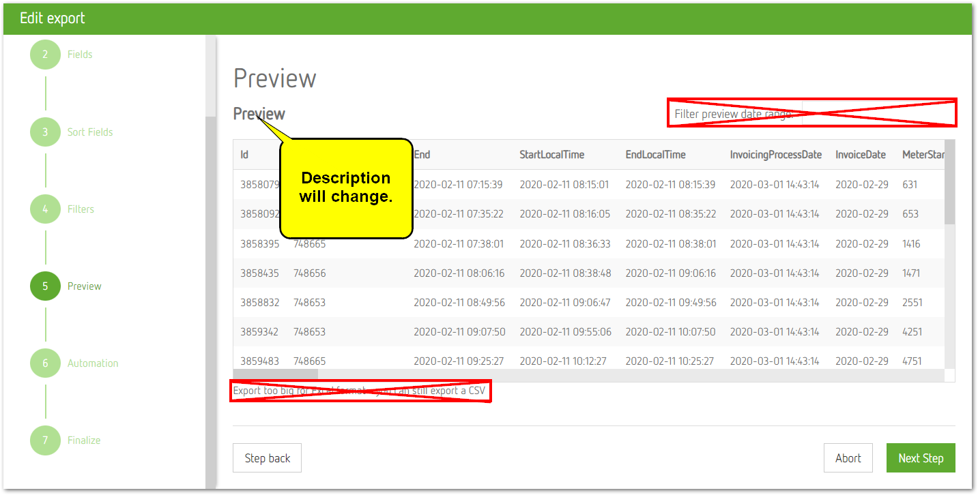This screenshot has height=495, width=978.
Task: Open the Finalize step
Action: pyautogui.click(x=65, y=440)
